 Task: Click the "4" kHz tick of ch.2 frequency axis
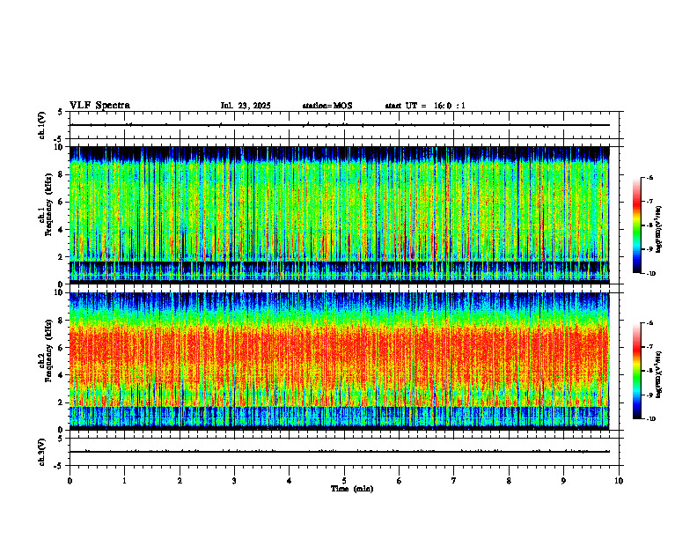[62, 375]
